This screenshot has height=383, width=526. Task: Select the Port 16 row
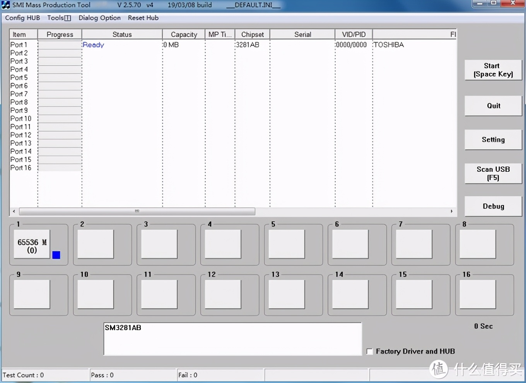pyautogui.click(x=233, y=168)
